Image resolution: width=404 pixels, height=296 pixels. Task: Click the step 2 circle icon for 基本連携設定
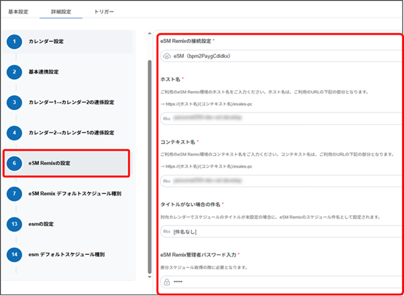[x=13, y=71]
